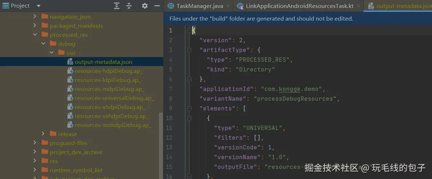Click the out folder icon

(x=61, y=53)
